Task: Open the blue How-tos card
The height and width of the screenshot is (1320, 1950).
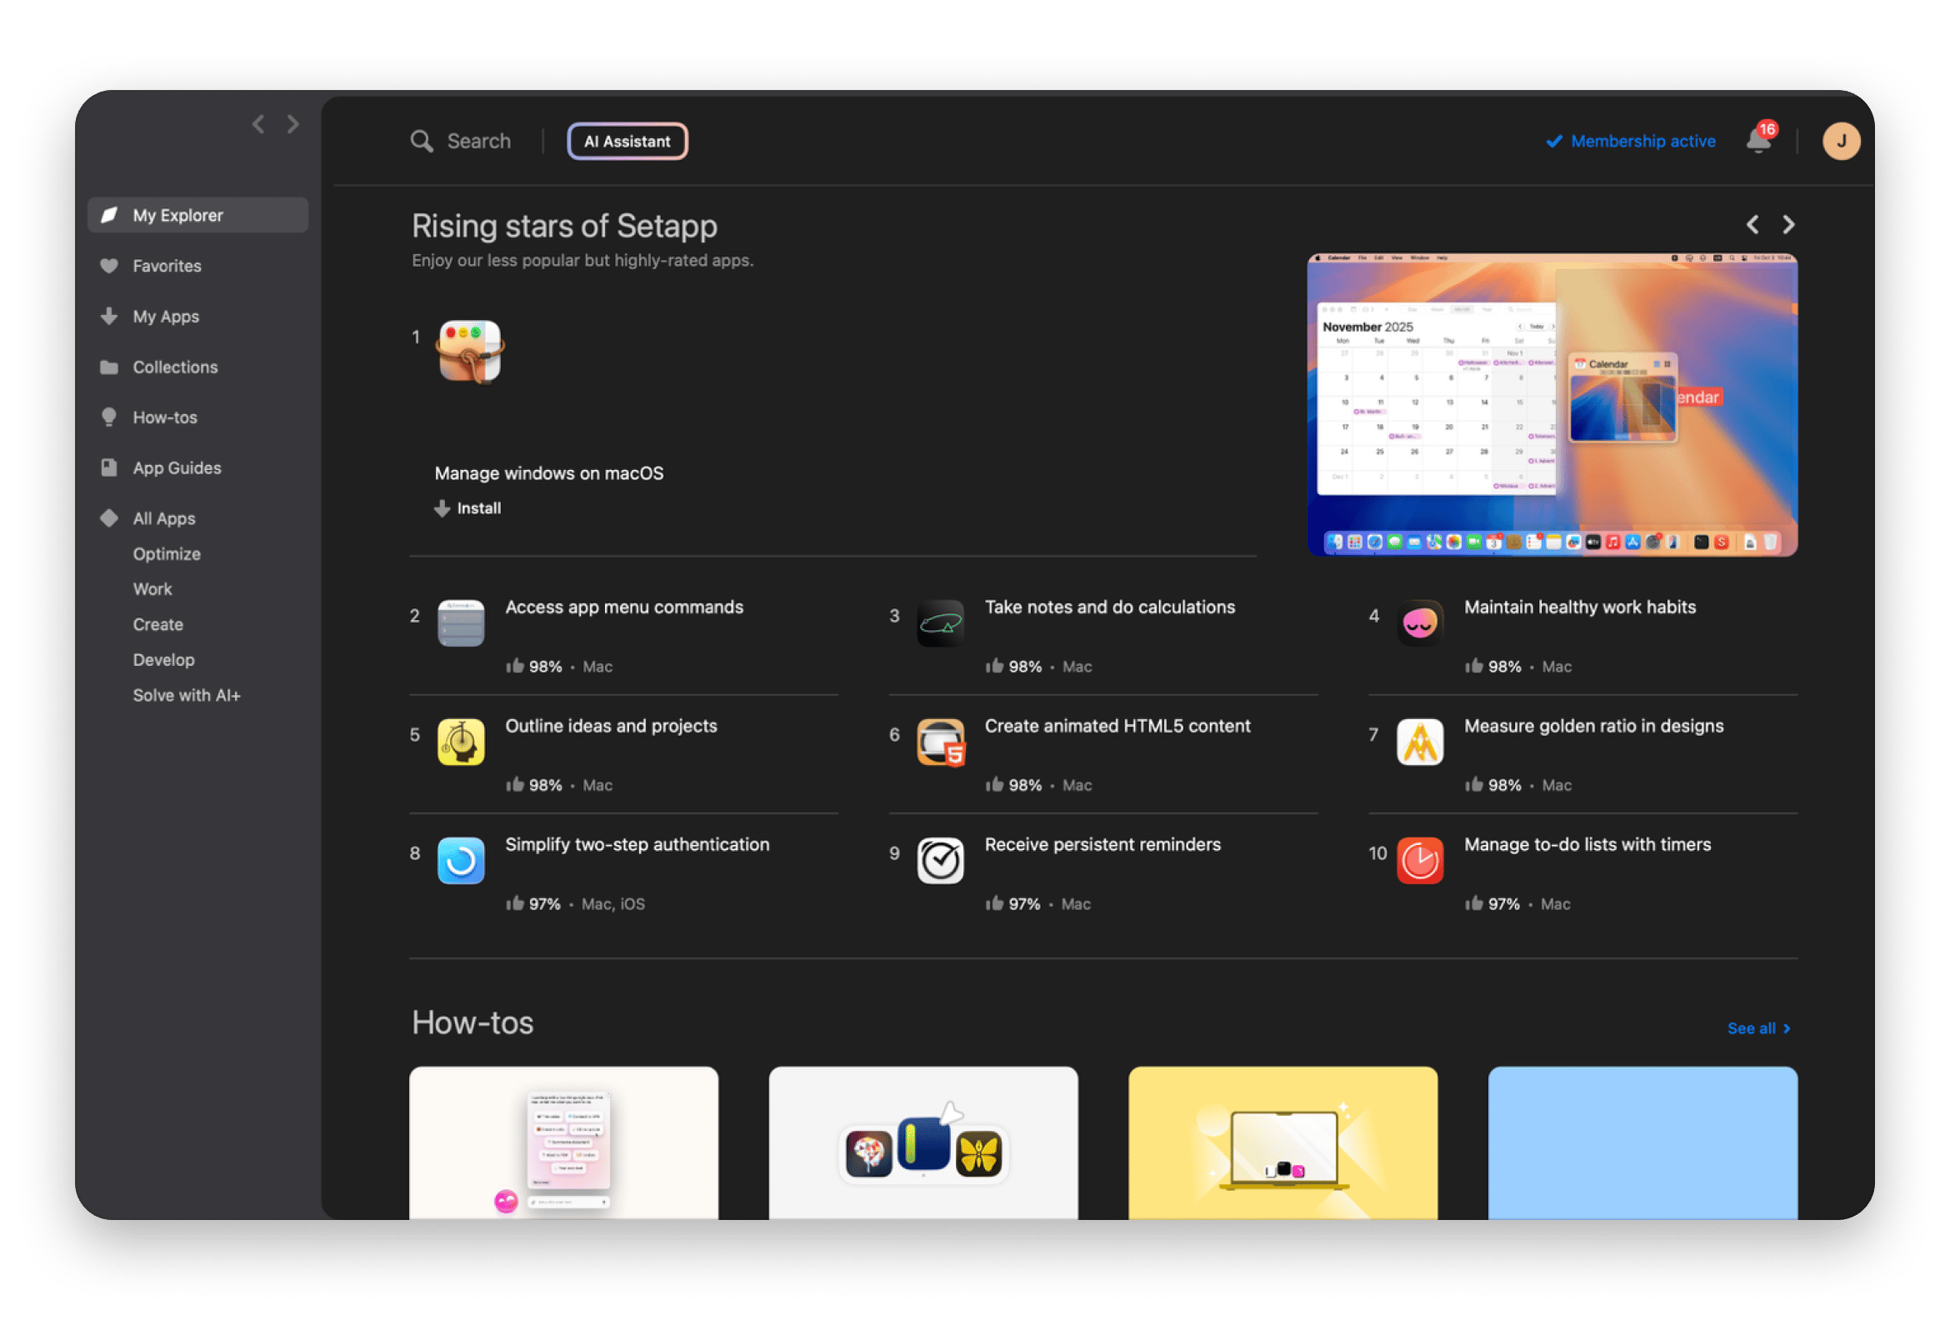Action: pos(1642,1142)
